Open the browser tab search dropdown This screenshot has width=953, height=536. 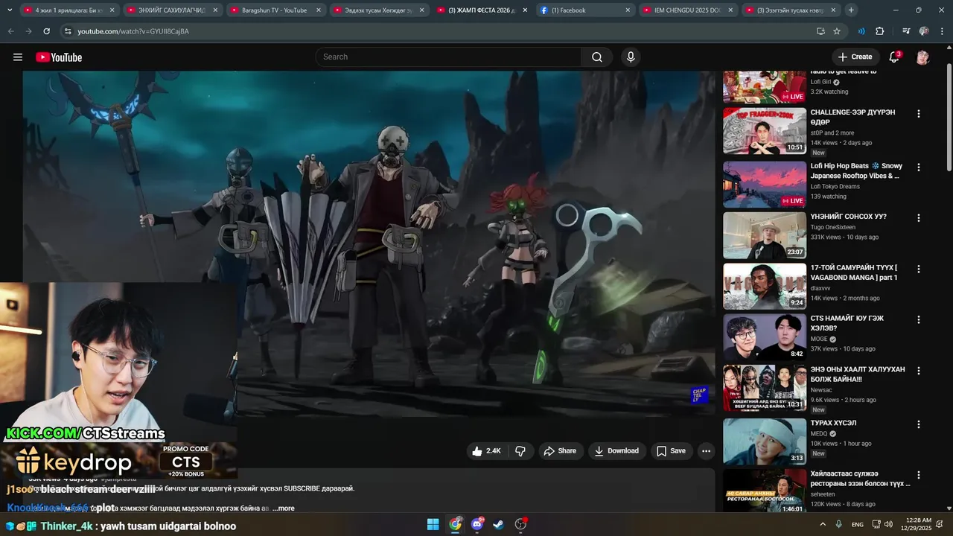point(8,10)
